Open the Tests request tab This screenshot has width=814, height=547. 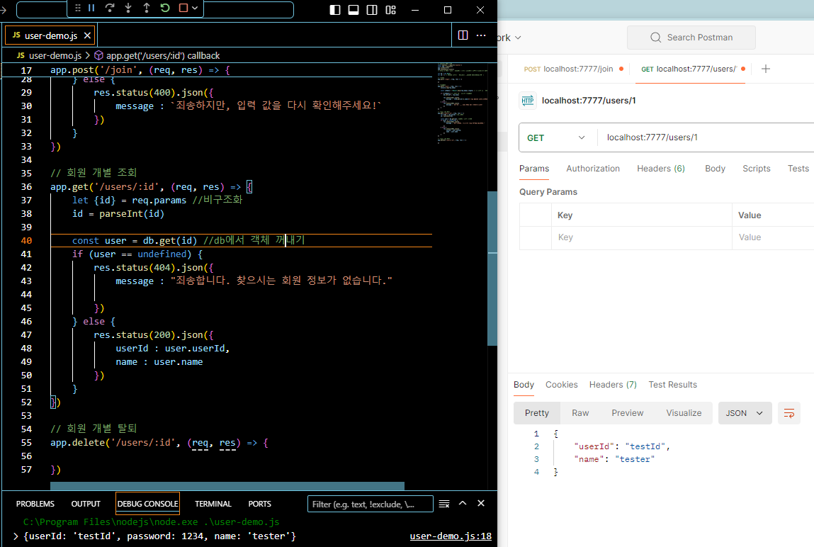pos(798,169)
